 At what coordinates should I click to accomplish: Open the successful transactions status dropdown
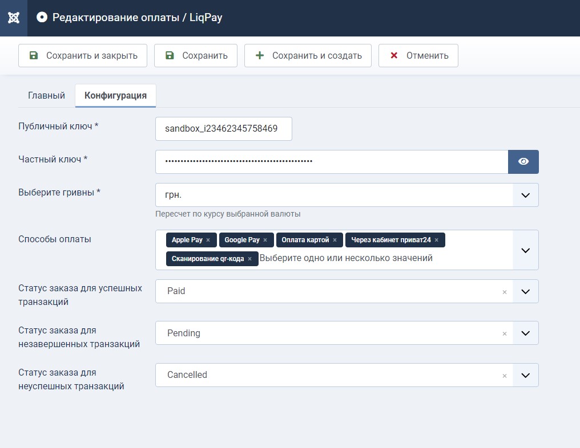[x=525, y=291]
